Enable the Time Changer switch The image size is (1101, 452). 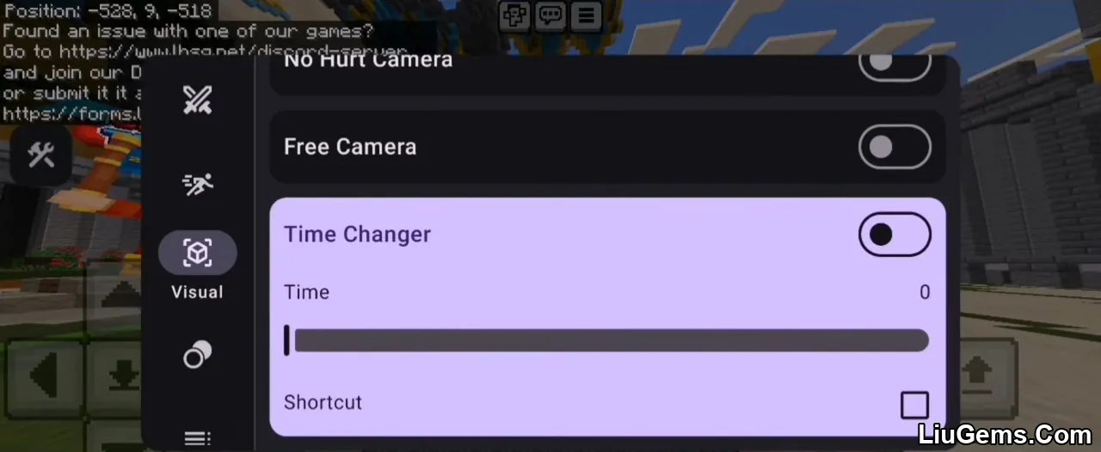point(895,235)
